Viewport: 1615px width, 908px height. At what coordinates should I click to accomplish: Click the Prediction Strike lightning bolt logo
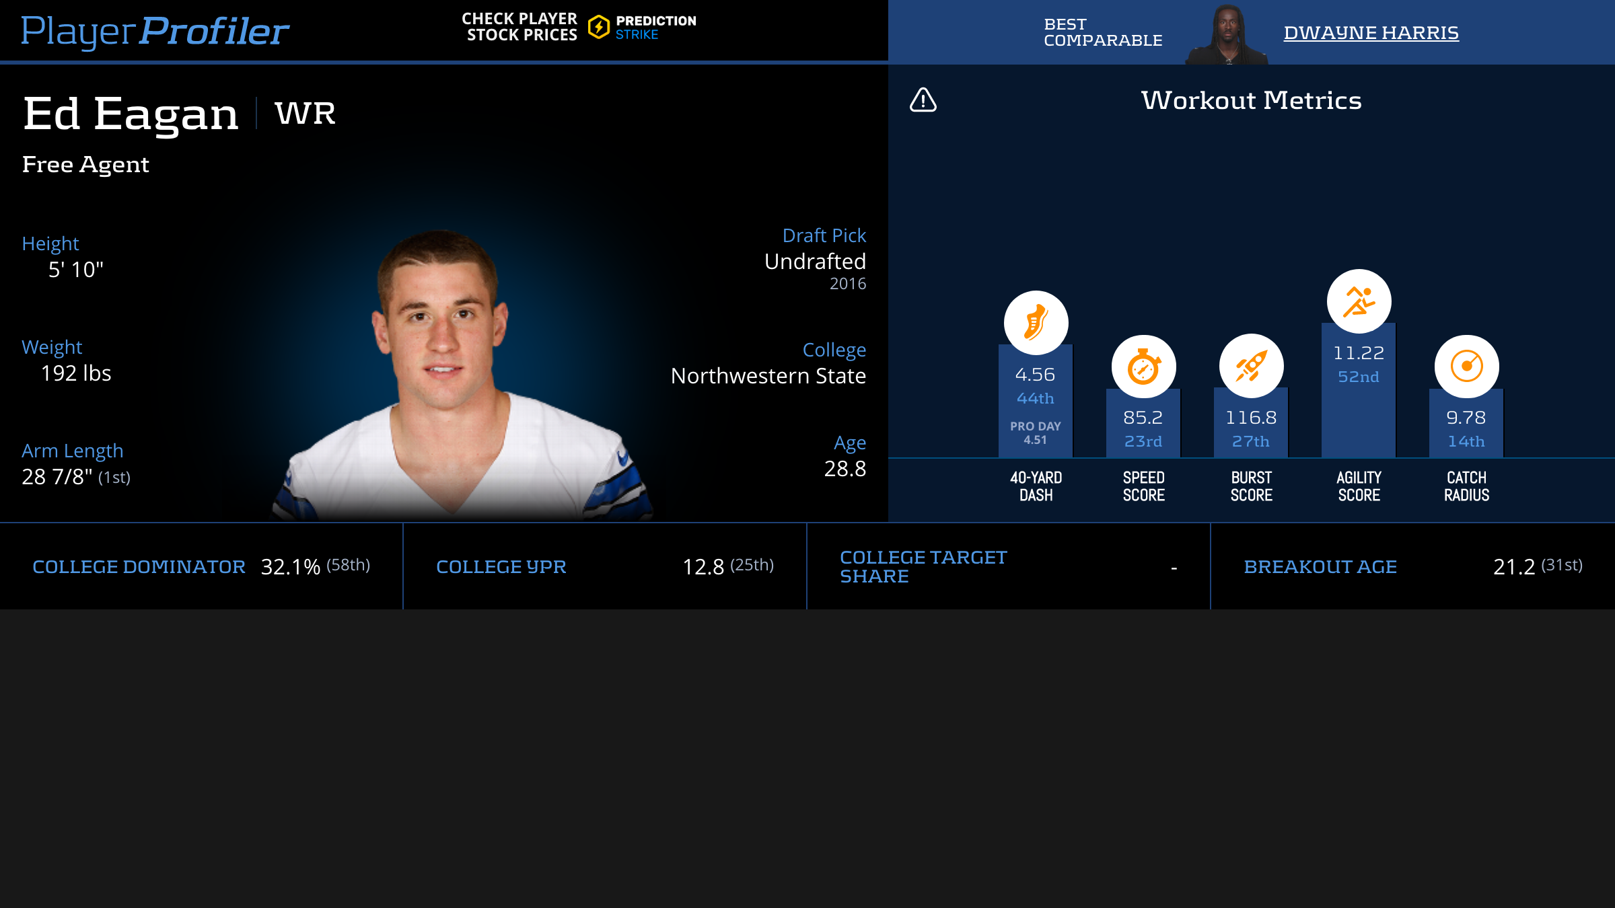click(598, 27)
